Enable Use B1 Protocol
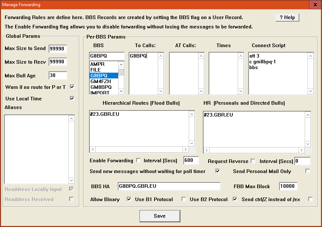 184,199
